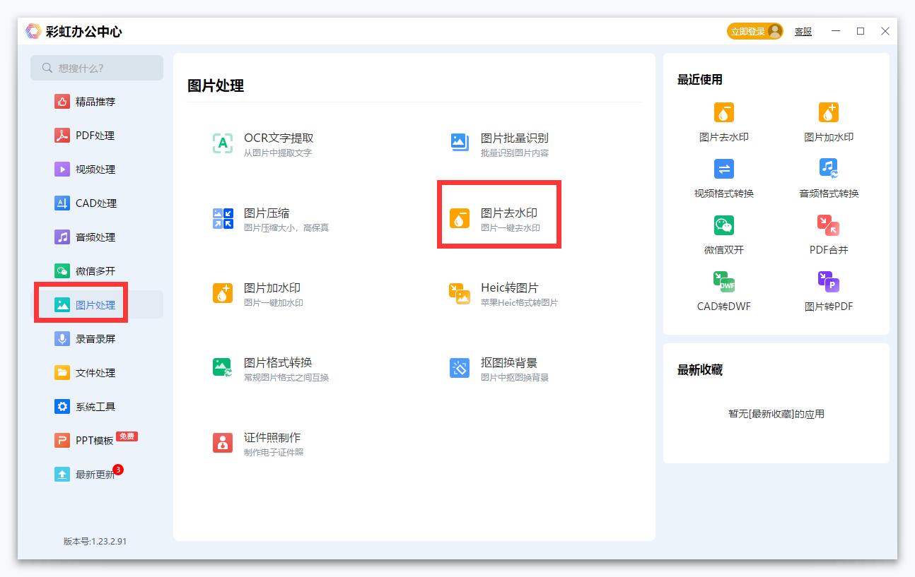Select the 图片格式转换 icon
Image resolution: width=915 pixels, height=577 pixels.
point(223,368)
